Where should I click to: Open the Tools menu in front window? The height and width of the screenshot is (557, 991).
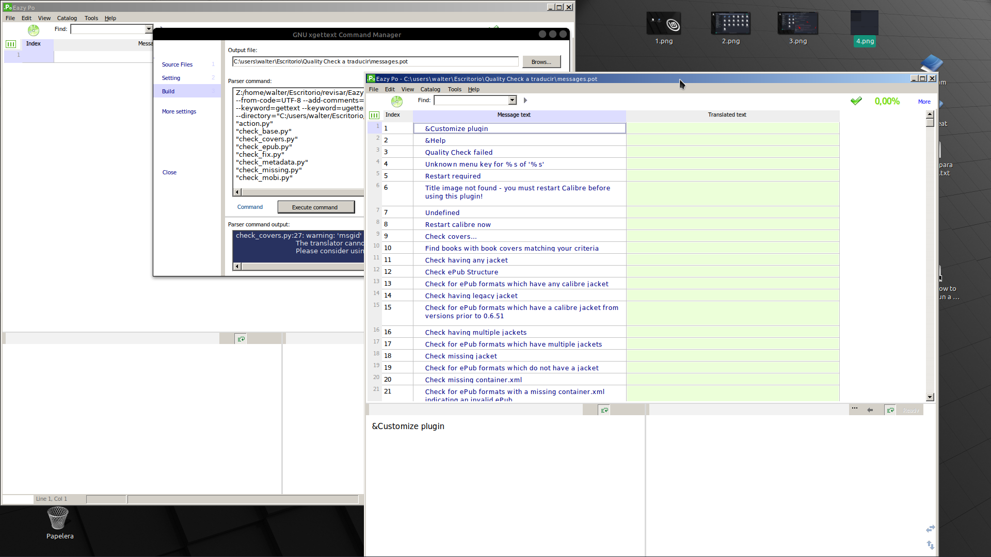tap(454, 89)
